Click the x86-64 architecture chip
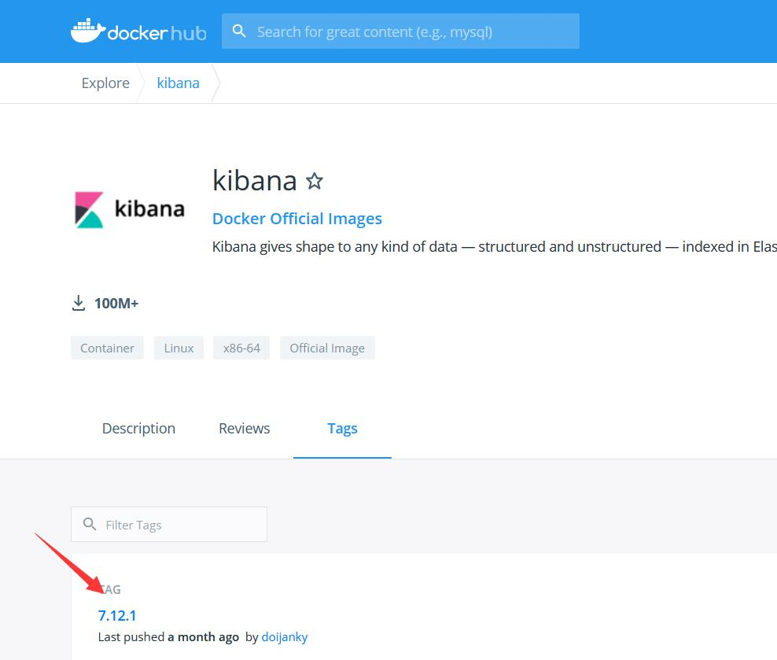This screenshot has width=777, height=660. (241, 348)
